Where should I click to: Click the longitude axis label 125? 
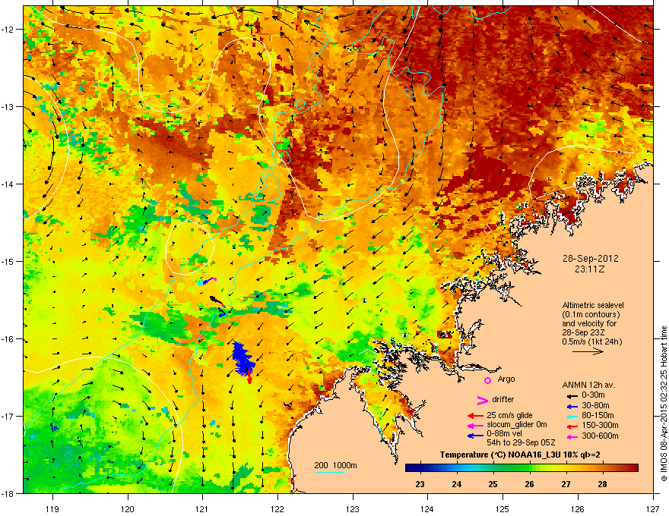point(503,509)
